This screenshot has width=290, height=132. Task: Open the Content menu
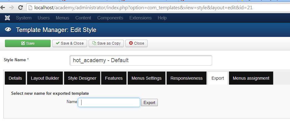tap(83, 18)
